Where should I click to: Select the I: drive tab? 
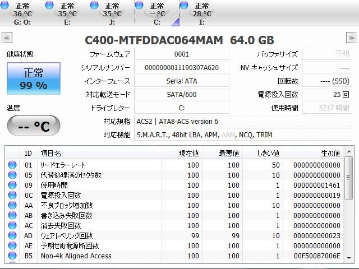[202, 13]
